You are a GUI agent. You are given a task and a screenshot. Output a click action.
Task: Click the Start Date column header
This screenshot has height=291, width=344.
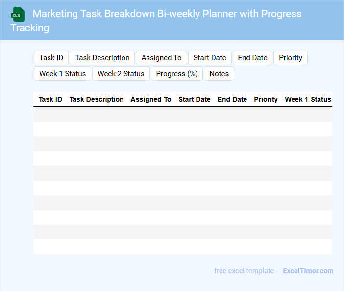click(x=195, y=99)
